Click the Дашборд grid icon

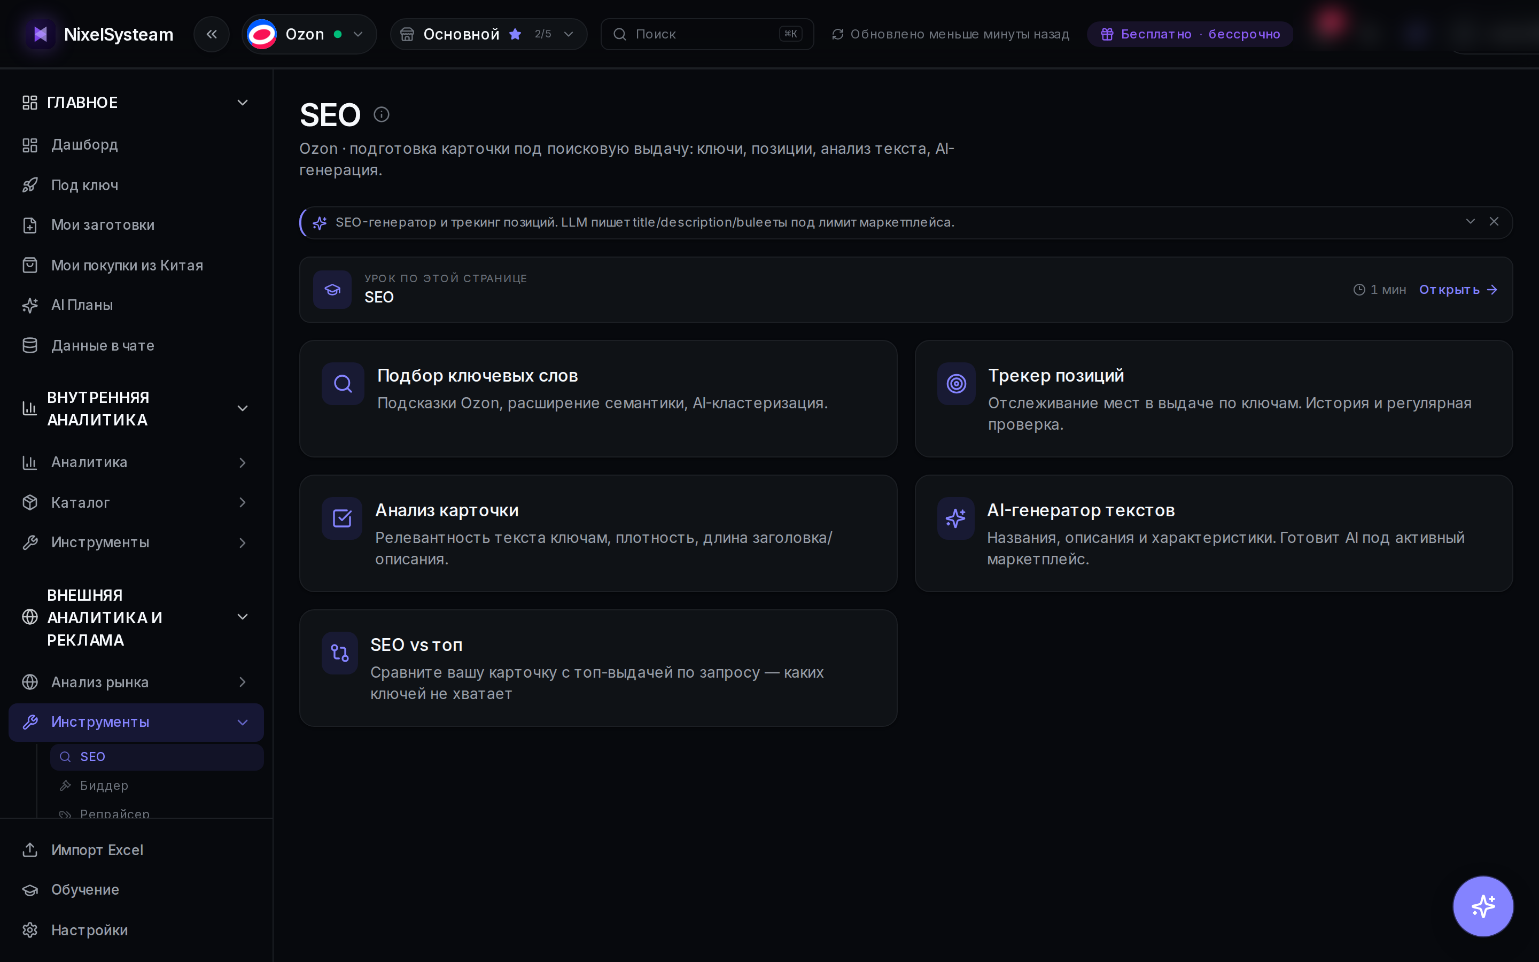(30, 145)
